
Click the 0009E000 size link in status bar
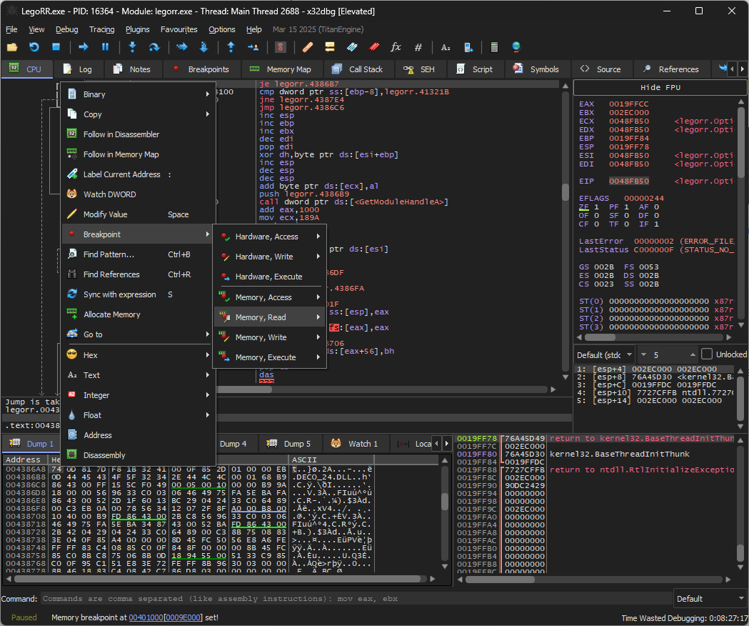(183, 617)
